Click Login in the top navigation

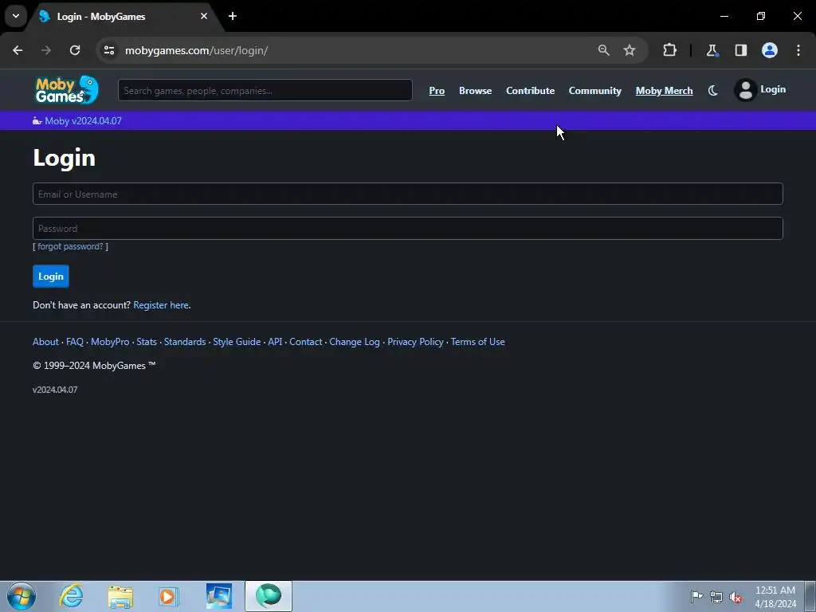pos(773,89)
